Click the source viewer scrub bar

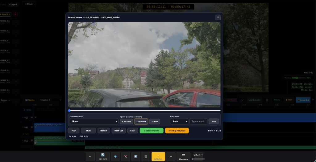[144, 111]
